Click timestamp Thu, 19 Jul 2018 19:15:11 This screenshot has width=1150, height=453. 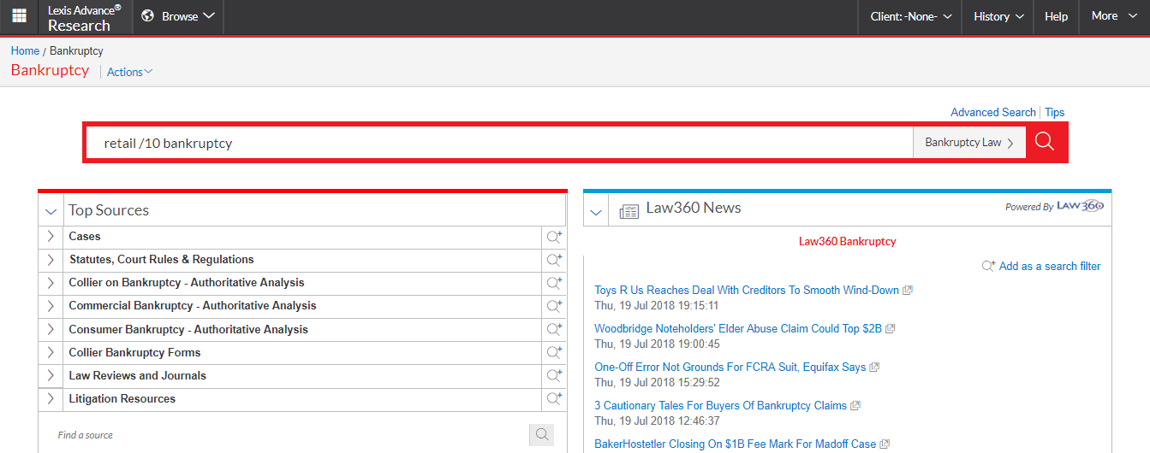click(x=657, y=305)
